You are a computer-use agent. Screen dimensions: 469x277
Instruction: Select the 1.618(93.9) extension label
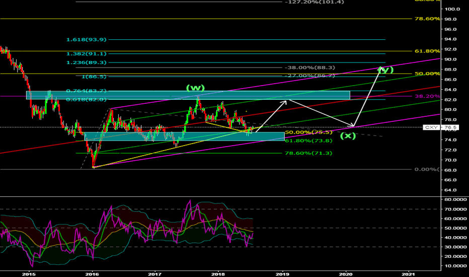pyautogui.click(x=87, y=39)
